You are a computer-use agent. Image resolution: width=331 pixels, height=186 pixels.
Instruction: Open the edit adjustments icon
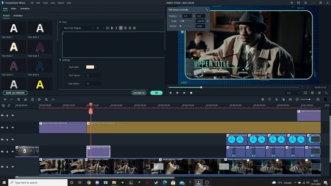point(46,99)
